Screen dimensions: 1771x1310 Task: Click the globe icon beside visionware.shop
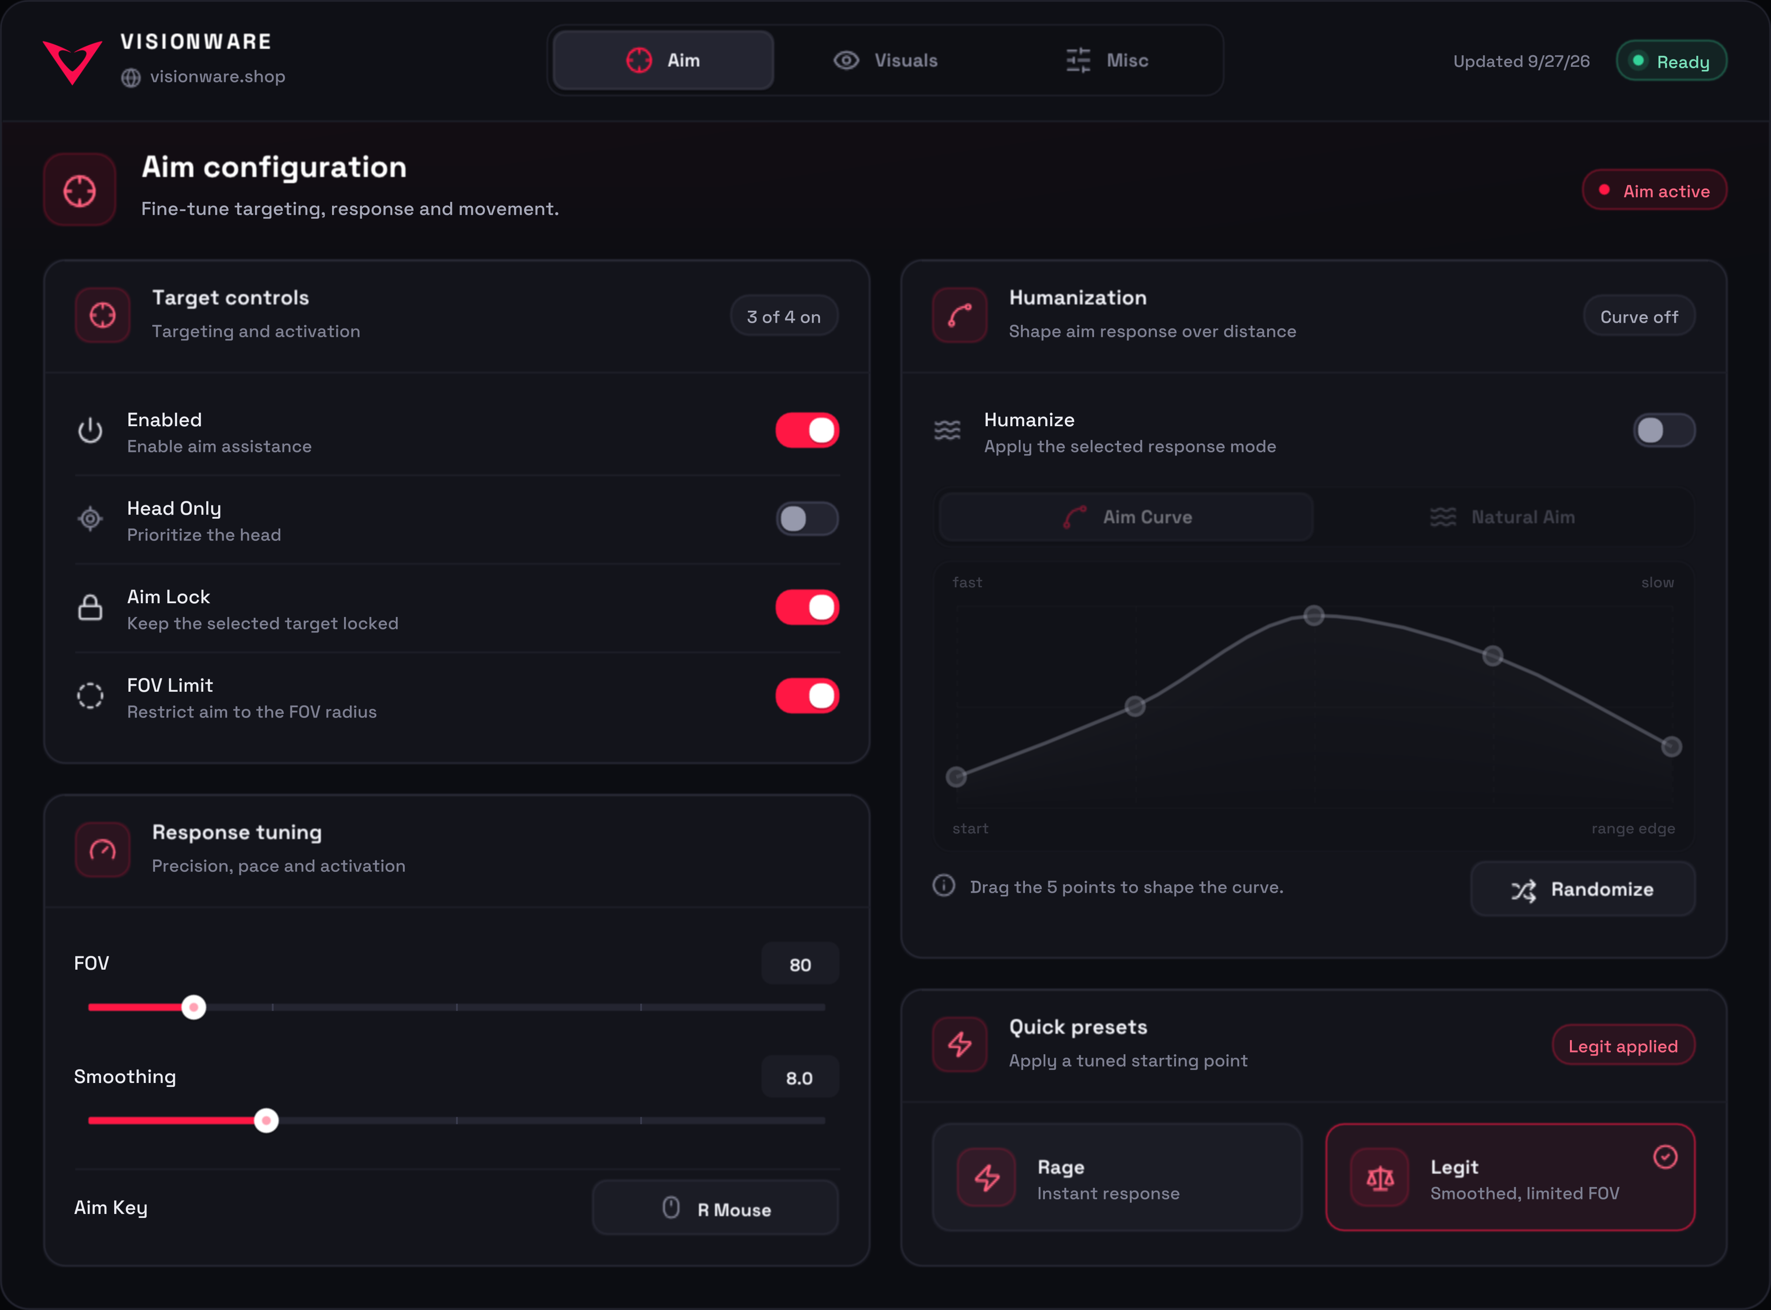coord(131,77)
